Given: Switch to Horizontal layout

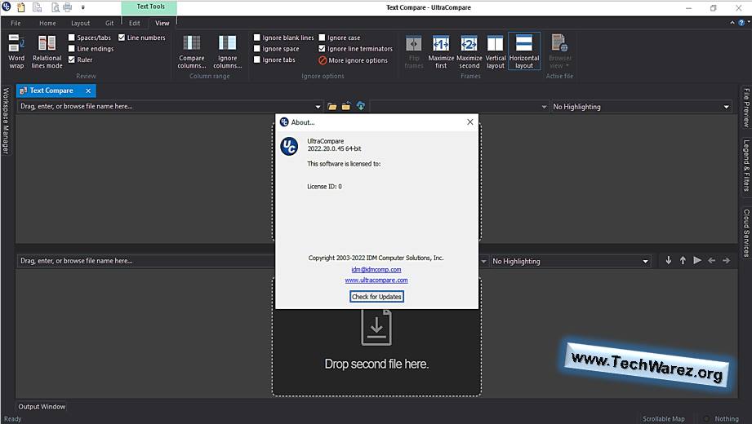Looking at the screenshot, I should point(524,51).
